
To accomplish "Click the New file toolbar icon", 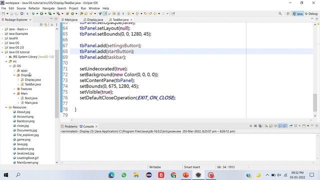I will 3,13.
